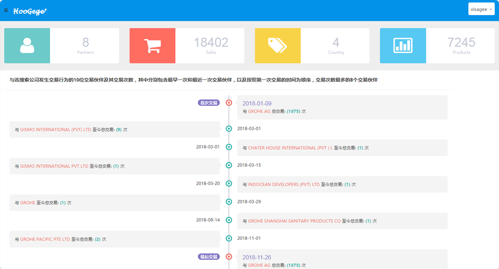Click timeline marker for 2018-03-29
This screenshot has height=269, width=499.
[229, 202]
